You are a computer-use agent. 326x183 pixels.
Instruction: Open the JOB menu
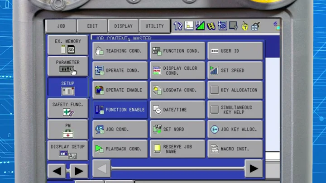click(61, 26)
